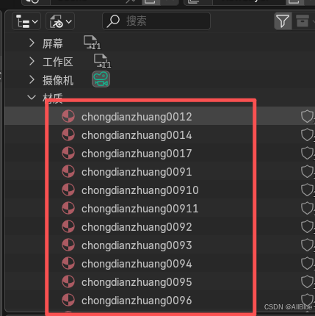Click material sphere icon for chongdianzhuang0096
315x316 pixels.
click(x=68, y=300)
